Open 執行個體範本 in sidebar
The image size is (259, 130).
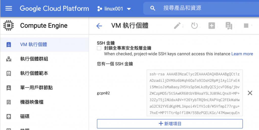click(45, 73)
